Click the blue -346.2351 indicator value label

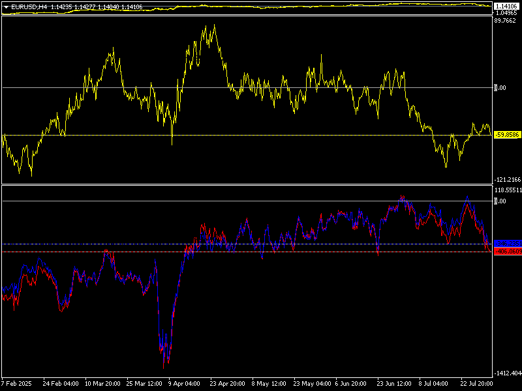(x=508, y=244)
